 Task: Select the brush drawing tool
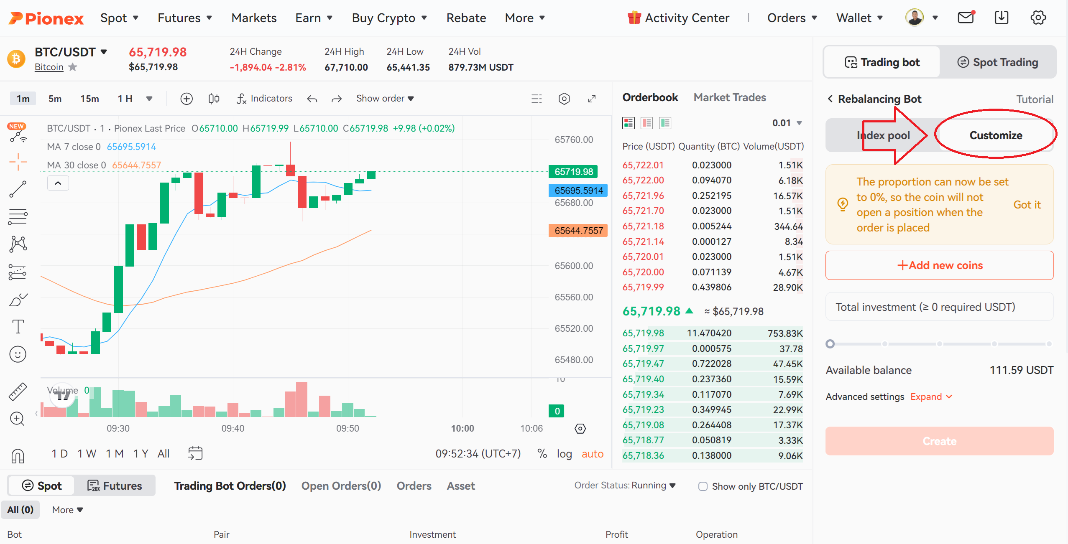(x=18, y=299)
